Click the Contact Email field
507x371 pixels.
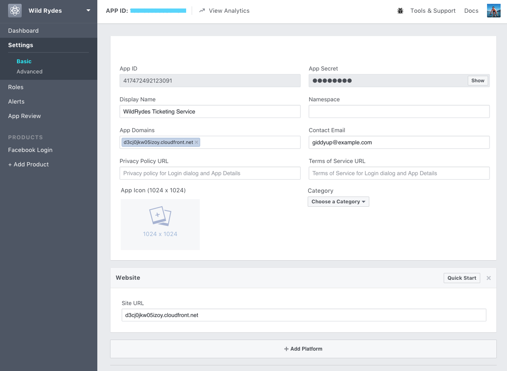point(399,142)
